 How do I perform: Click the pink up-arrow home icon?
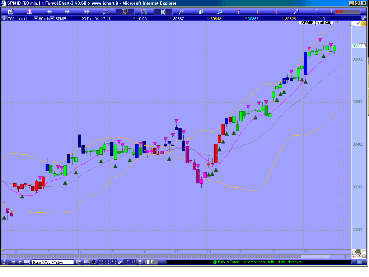[30, 12]
